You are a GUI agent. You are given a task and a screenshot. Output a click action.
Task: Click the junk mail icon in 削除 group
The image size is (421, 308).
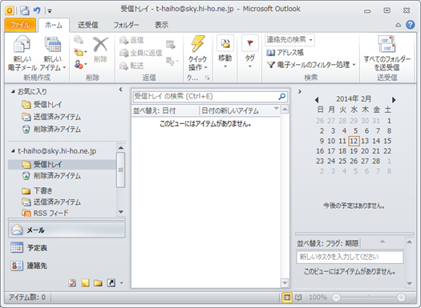point(80,64)
